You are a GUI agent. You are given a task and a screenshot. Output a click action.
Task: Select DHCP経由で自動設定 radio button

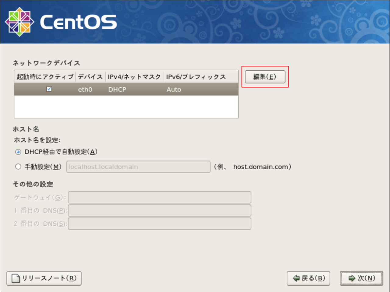[x=18, y=152]
